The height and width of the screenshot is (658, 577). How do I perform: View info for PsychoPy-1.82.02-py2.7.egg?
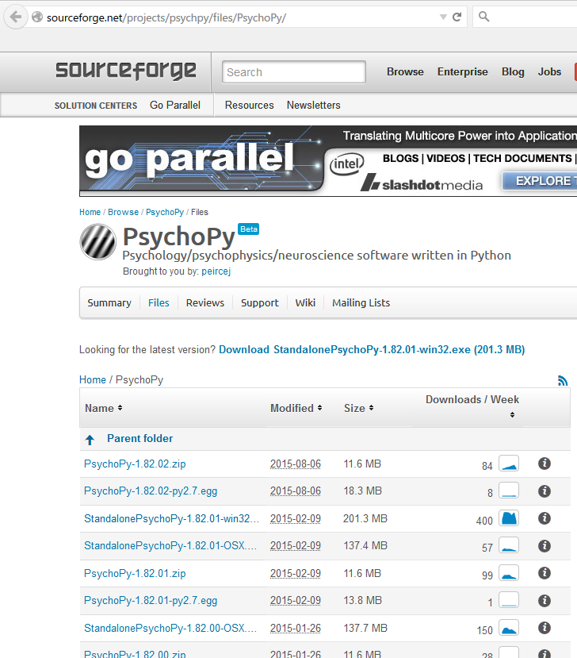pyautogui.click(x=545, y=491)
